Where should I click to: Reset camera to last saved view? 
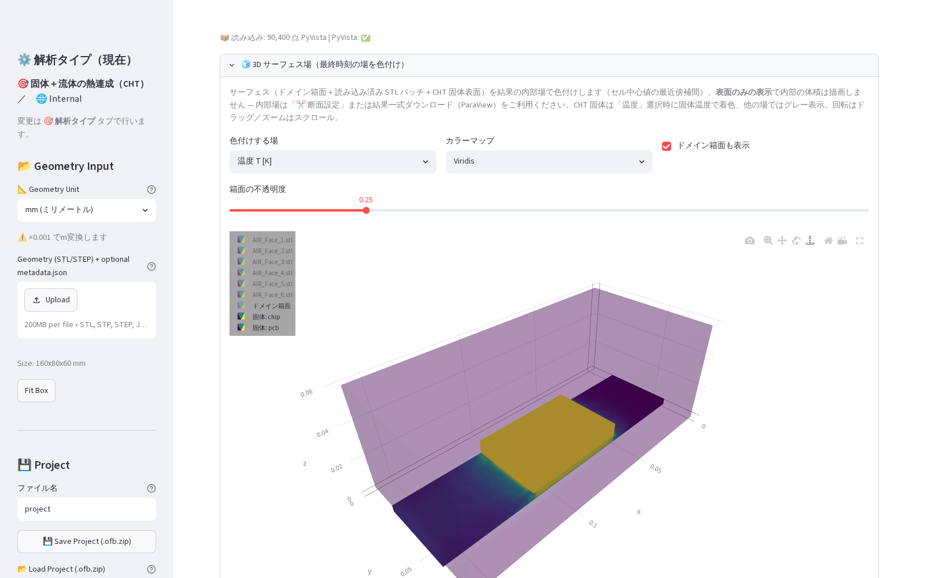[842, 240]
